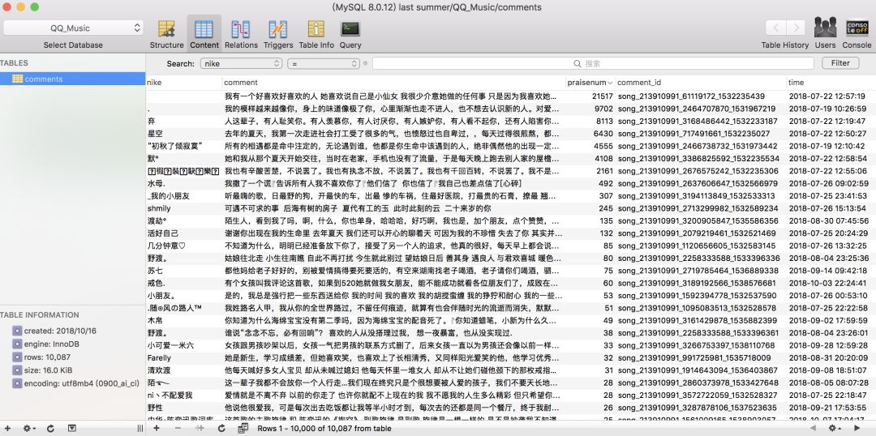Image resolution: width=876 pixels, height=436 pixels.
Task: Click the encoding: utf8mb4 info entry
Action: pos(76,383)
